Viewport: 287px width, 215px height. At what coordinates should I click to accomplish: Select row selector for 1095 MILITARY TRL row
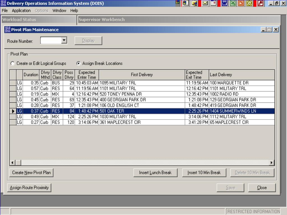pos(13,83)
